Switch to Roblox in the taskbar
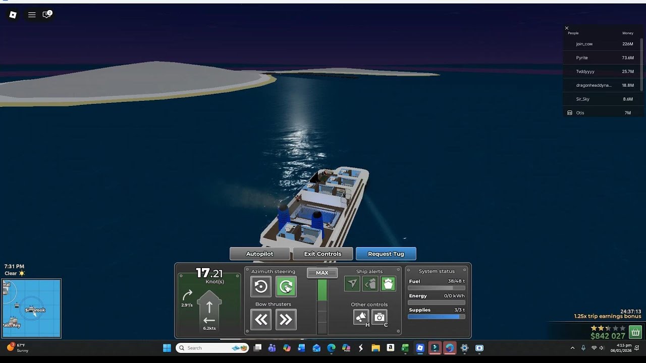Image resolution: width=646 pixels, height=363 pixels. (420, 348)
